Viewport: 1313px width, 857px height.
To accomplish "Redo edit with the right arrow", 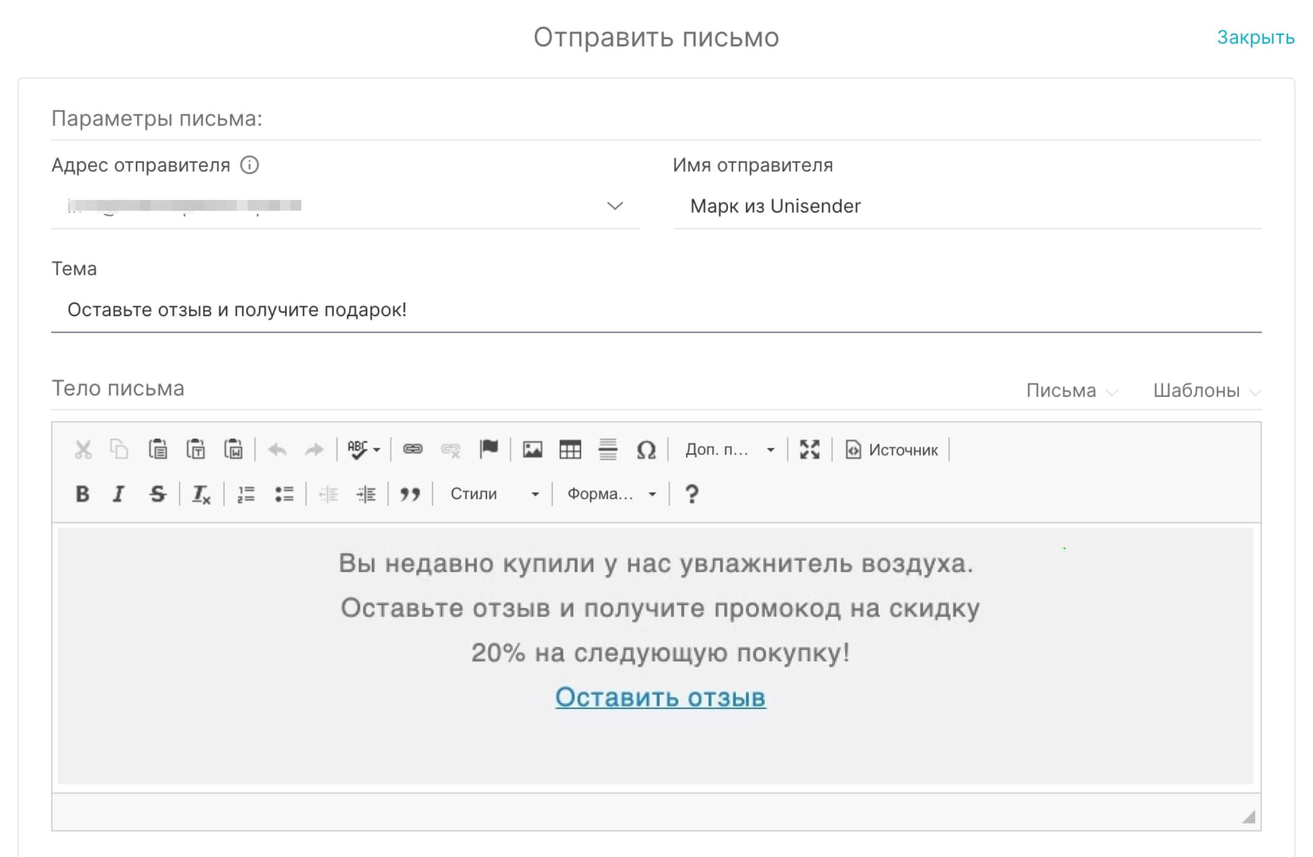I will point(314,450).
